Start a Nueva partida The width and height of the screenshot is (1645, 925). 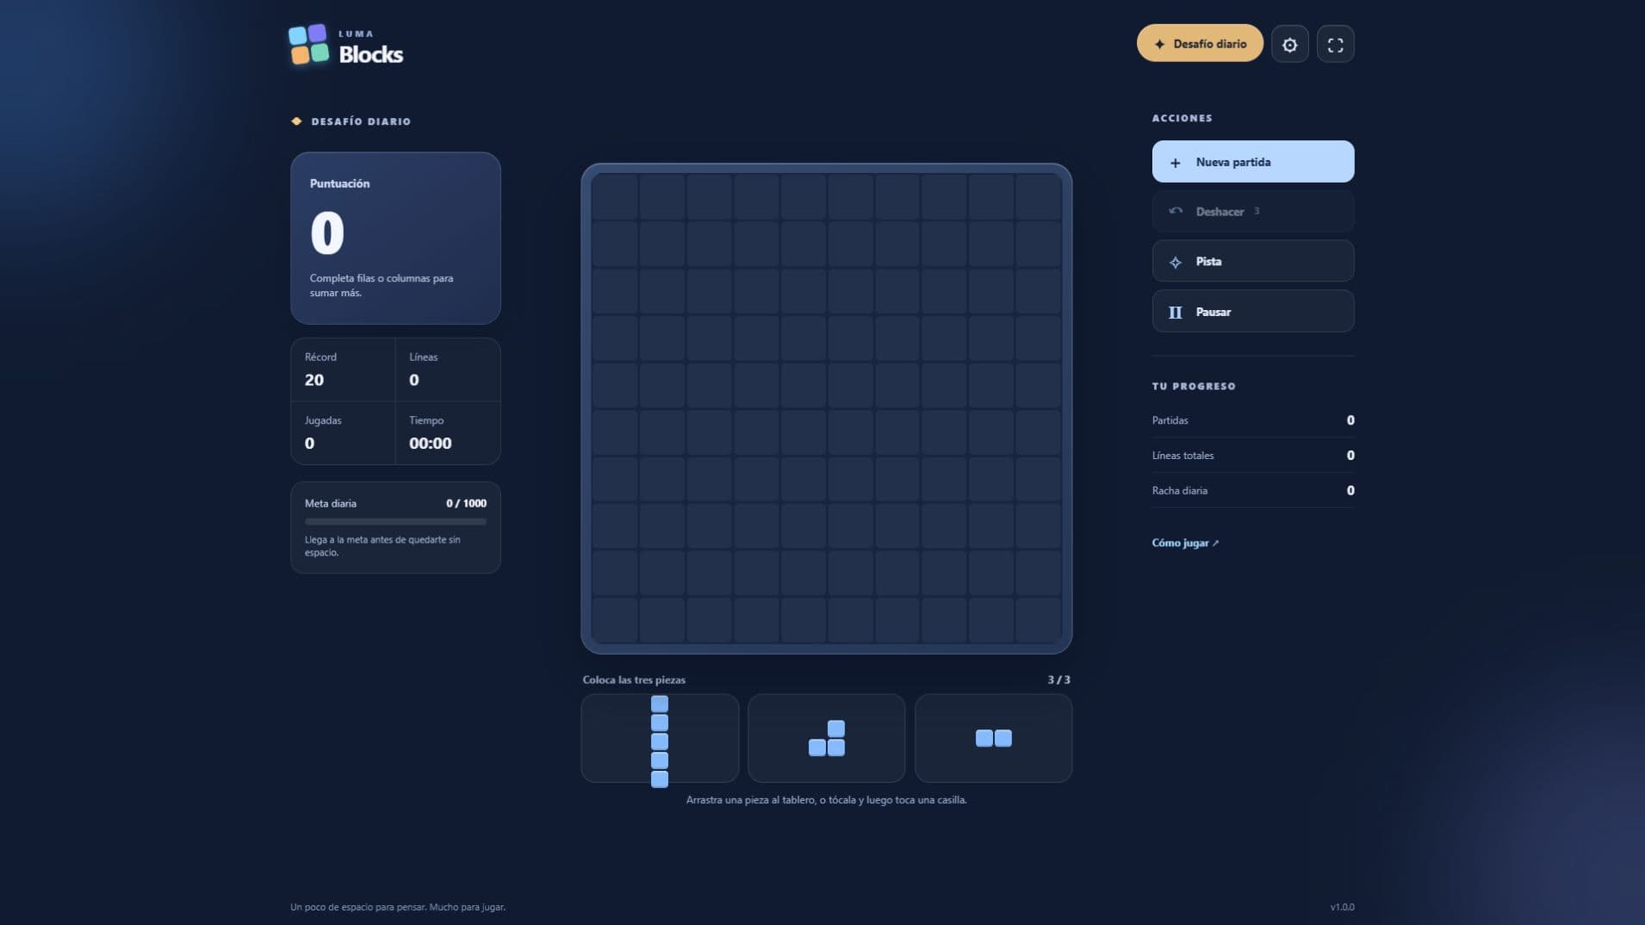click(x=1253, y=161)
